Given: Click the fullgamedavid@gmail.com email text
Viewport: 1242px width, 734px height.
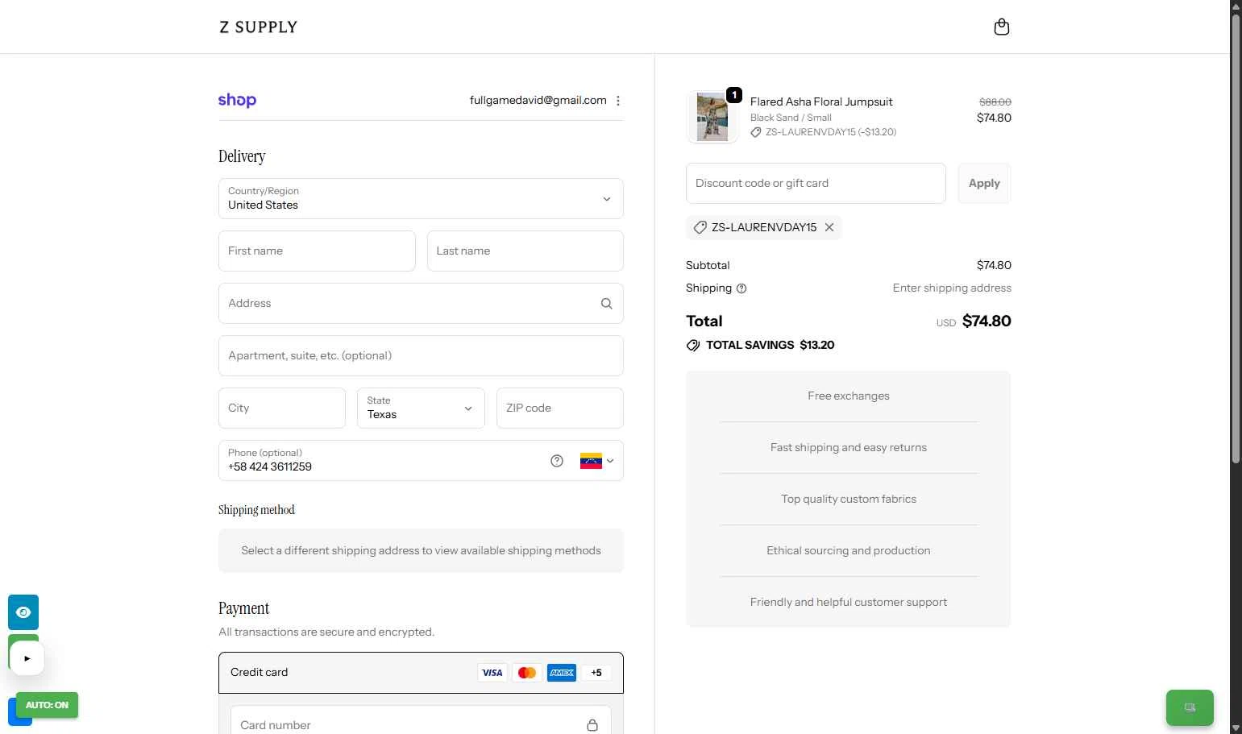Looking at the screenshot, I should [x=538, y=100].
